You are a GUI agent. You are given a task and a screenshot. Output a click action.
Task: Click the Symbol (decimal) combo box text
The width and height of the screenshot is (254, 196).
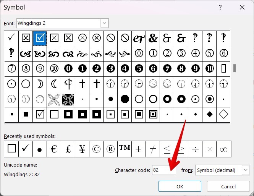tap(216, 170)
